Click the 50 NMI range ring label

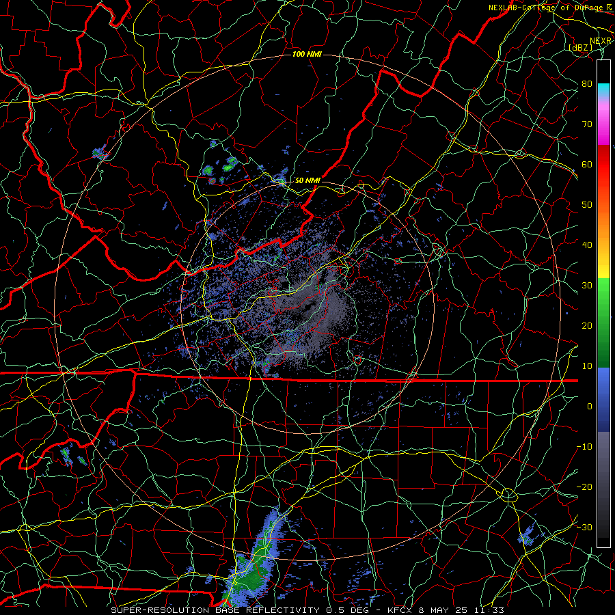click(307, 181)
